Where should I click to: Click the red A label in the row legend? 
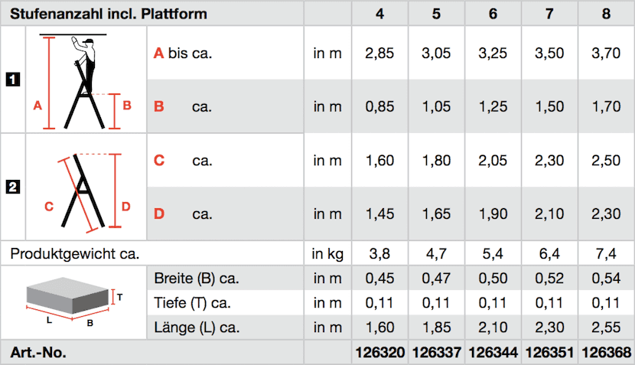(x=158, y=53)
